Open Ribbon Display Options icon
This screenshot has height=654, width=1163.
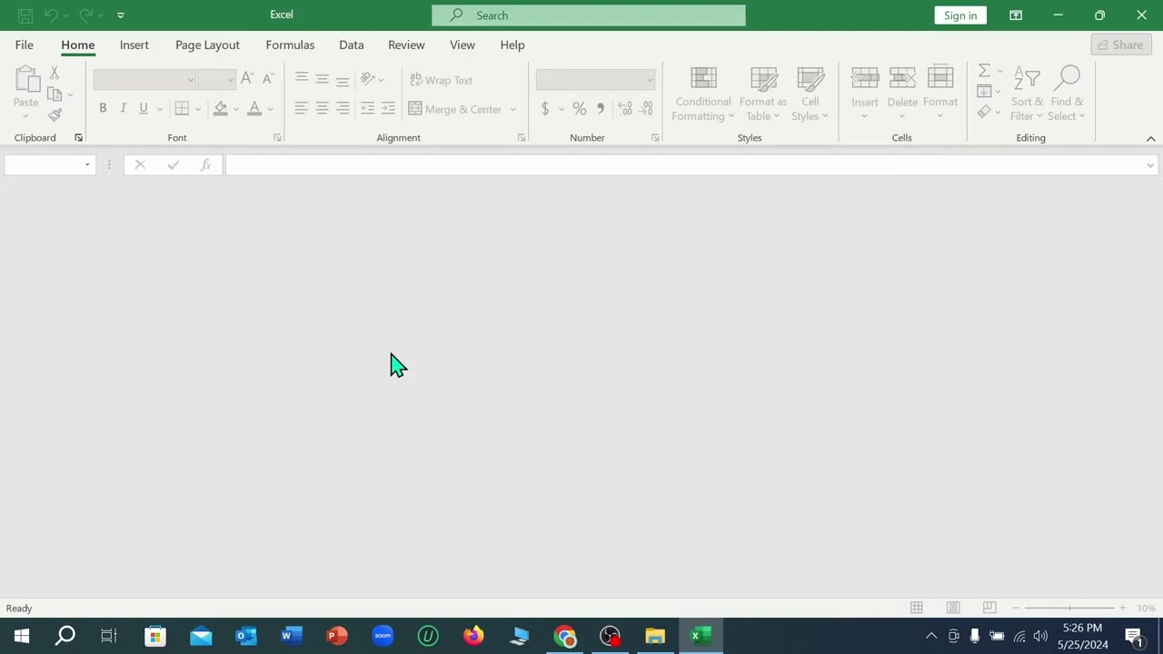[1016, 15]
